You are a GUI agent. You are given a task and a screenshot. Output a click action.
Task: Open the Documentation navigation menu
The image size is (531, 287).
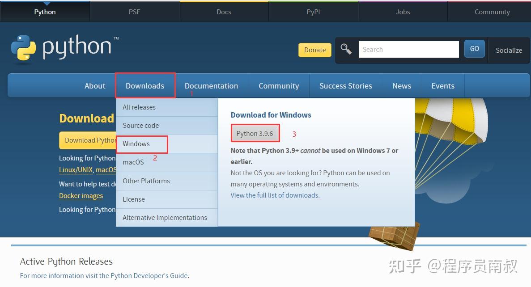pos(211,86)
